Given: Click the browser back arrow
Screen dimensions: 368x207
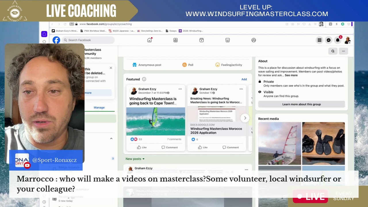Looking at the screenshot, I should (x=53, y=24).
